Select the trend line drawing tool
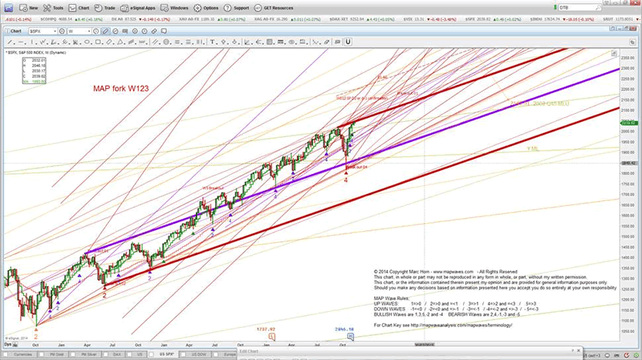Screen dimensions: 642x360 10,42
